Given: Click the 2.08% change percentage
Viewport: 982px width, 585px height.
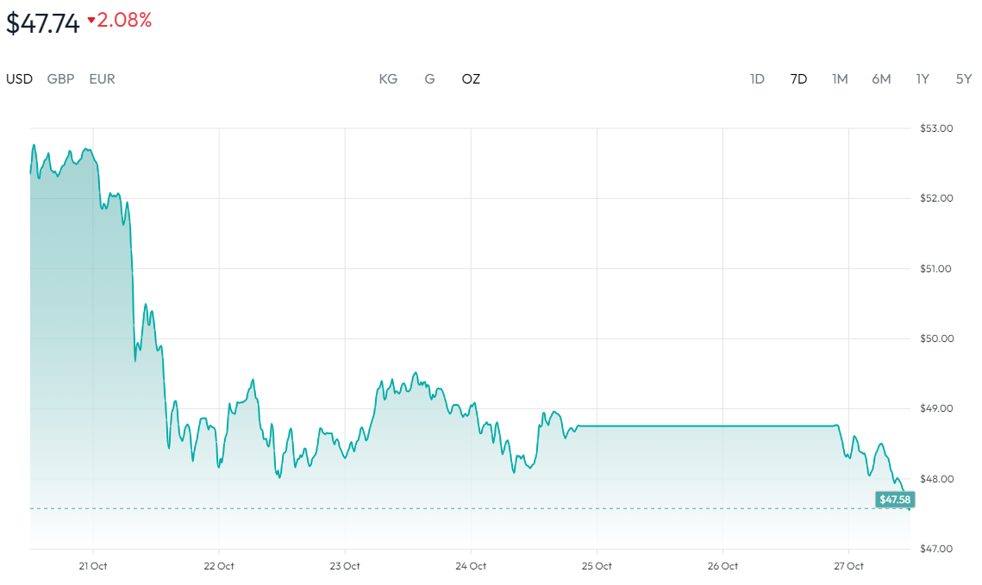Looking at the screenshot, I should pos(124,21).
